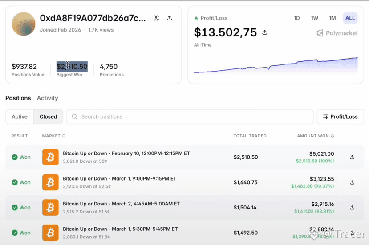Show Active positions
Screen dimensions: 369x245
(20, 116)
